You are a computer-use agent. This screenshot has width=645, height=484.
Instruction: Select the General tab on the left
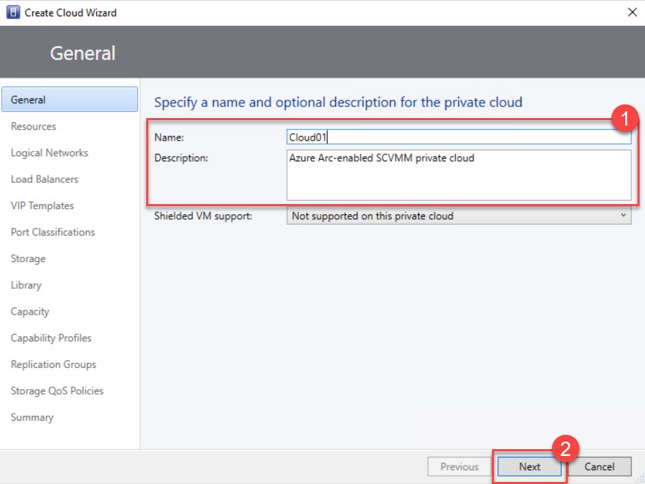(x=29, y=99)
